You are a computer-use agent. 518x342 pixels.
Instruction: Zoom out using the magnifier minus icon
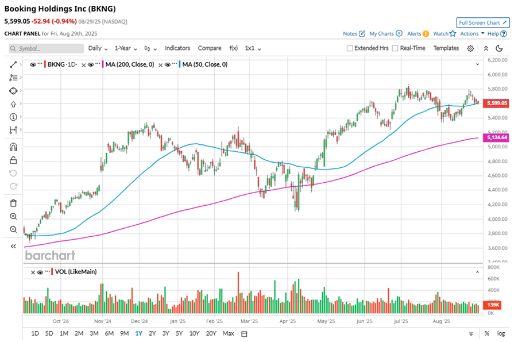pos(13,229)
